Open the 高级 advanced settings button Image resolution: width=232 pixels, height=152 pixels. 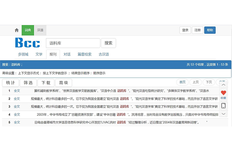click(x=63, y=83)
